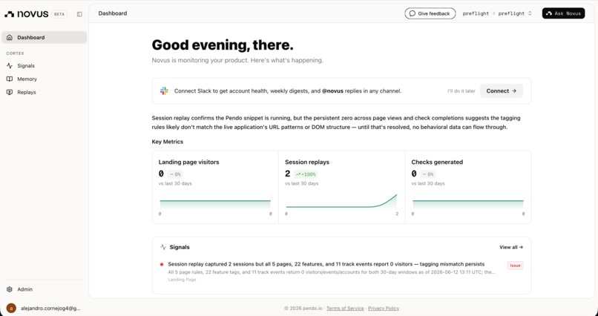
Task: Open Landing page visitors metric card
Action: pyautogui.click(x=215, y=187)
